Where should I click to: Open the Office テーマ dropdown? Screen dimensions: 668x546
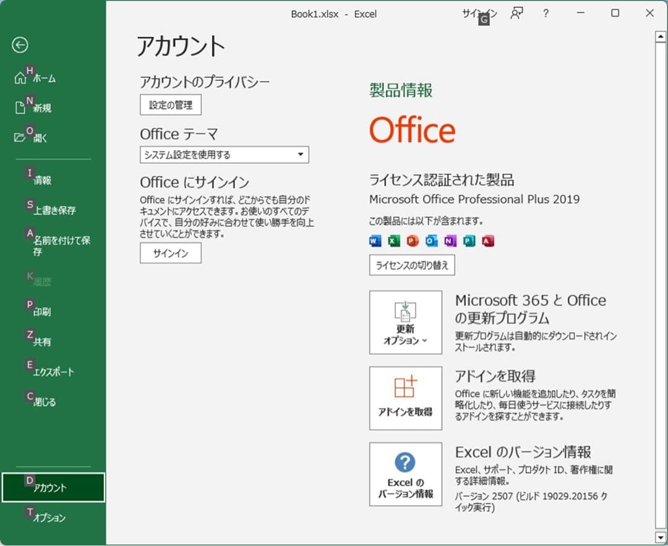pos(224,155)
